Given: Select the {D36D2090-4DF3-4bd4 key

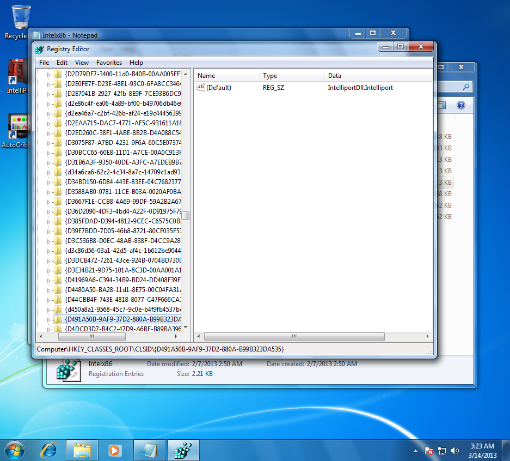Looking at the screenshot, I should point(123,211).
